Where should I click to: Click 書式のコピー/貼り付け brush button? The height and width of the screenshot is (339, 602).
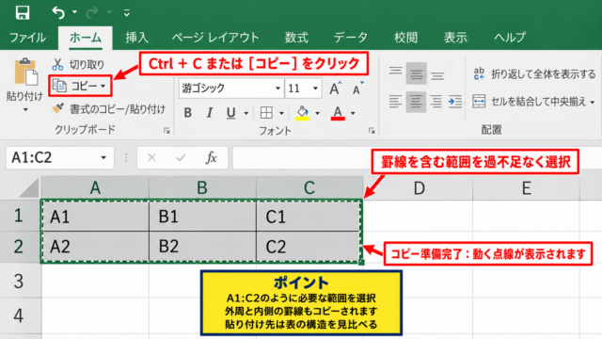(109, 109)
